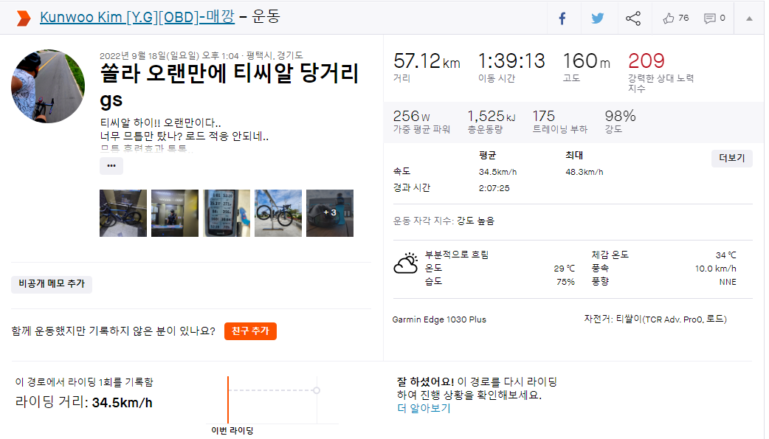Image resolution: width=769 pixels, height=439 pixels.
Task: Open the share options icon
Action: pos(633,18)
